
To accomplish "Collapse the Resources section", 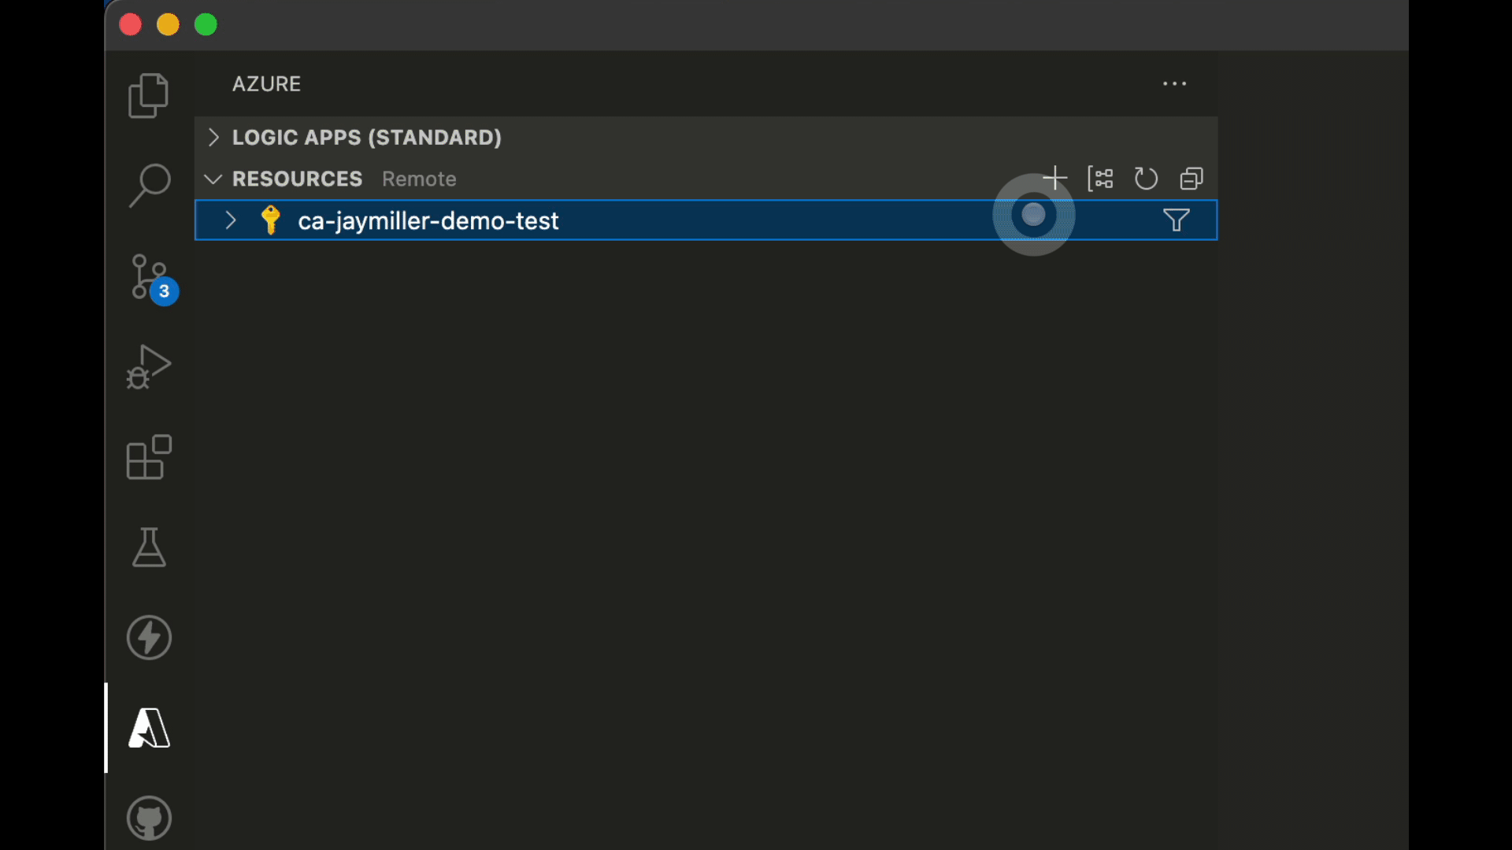I will coord(213,179).
